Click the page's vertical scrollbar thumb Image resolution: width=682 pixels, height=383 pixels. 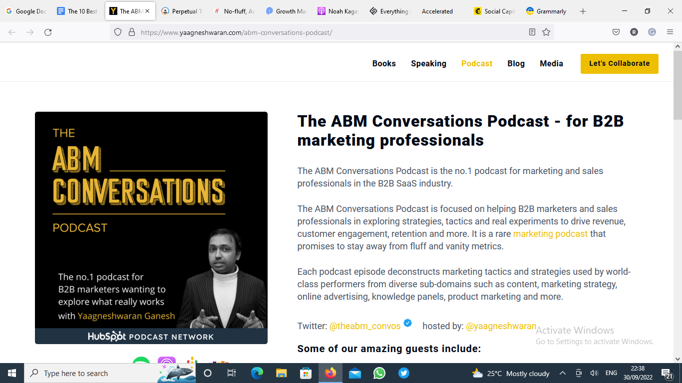(x=678, y=85)
